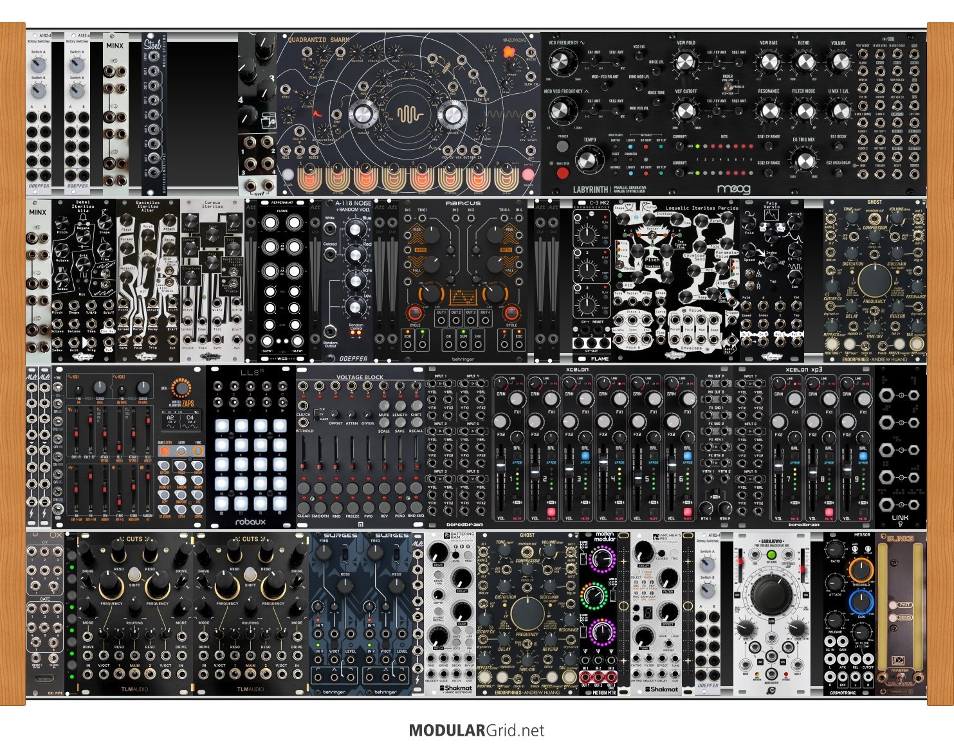Toggle the blue XFADE button on channel 3

pyautogui.click(x=585, y=456)
